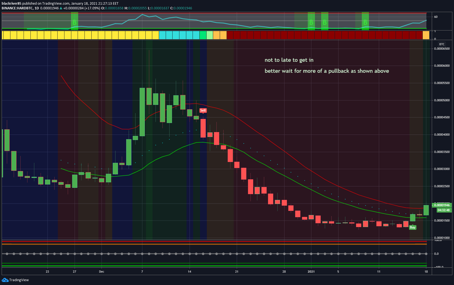This screenshot has height=285, width=454.
Task: Click the 0.00001500 price axis label
Action: pos(442,220)
